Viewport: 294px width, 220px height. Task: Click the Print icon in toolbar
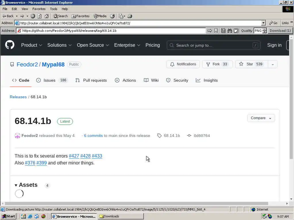pos(130,16)
